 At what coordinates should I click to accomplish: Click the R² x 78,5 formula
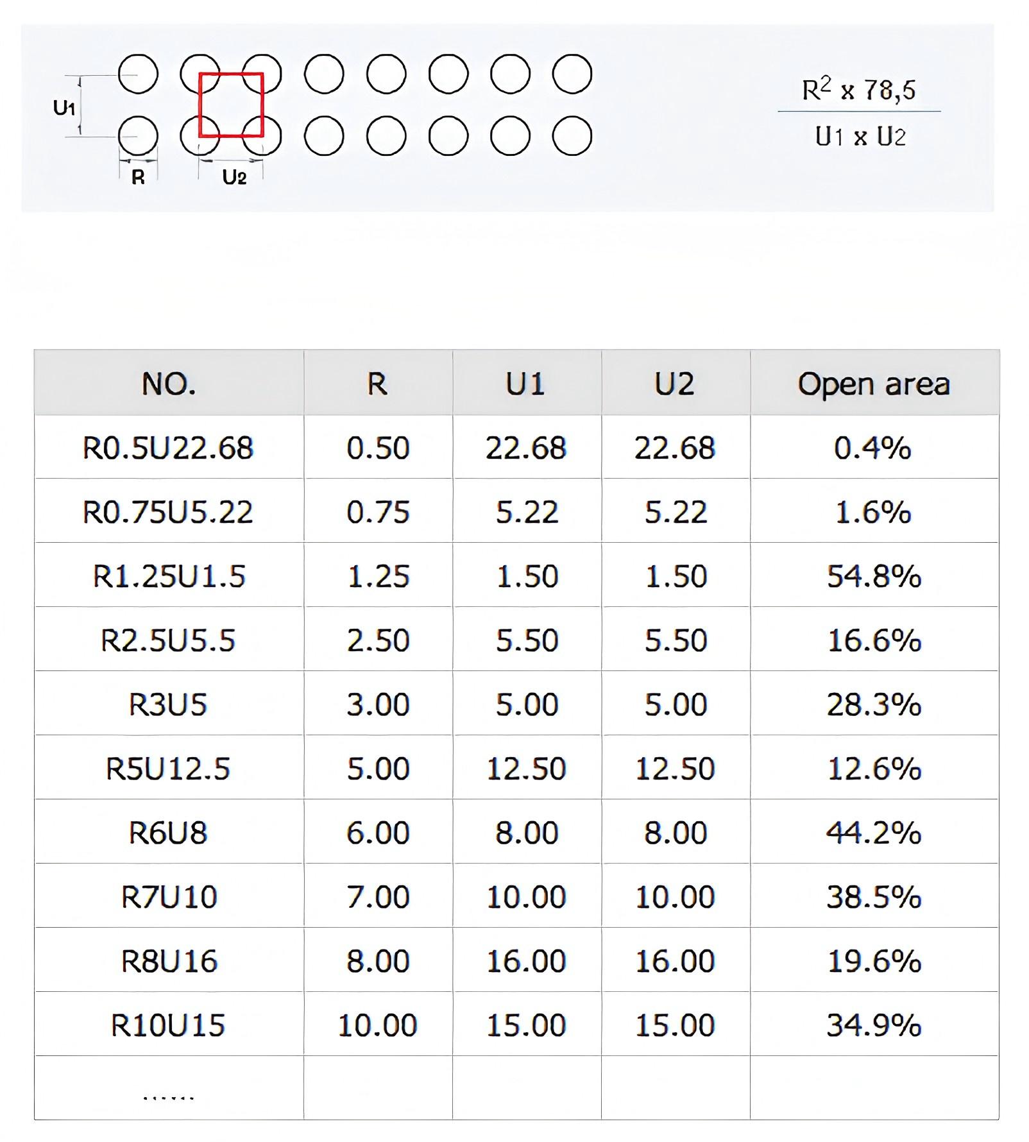(859, 90)
